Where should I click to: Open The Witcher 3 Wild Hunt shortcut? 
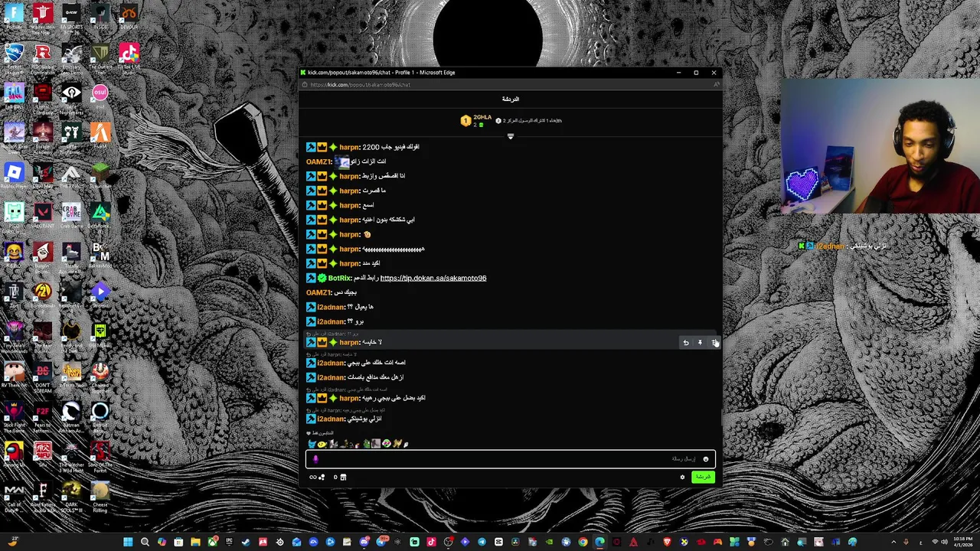tap(71, 455)
